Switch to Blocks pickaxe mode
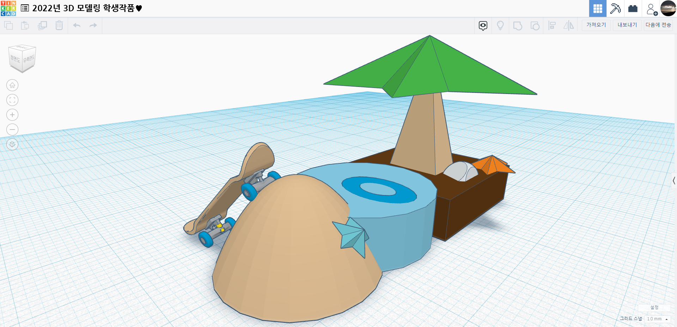 click(x=615, y=8)
